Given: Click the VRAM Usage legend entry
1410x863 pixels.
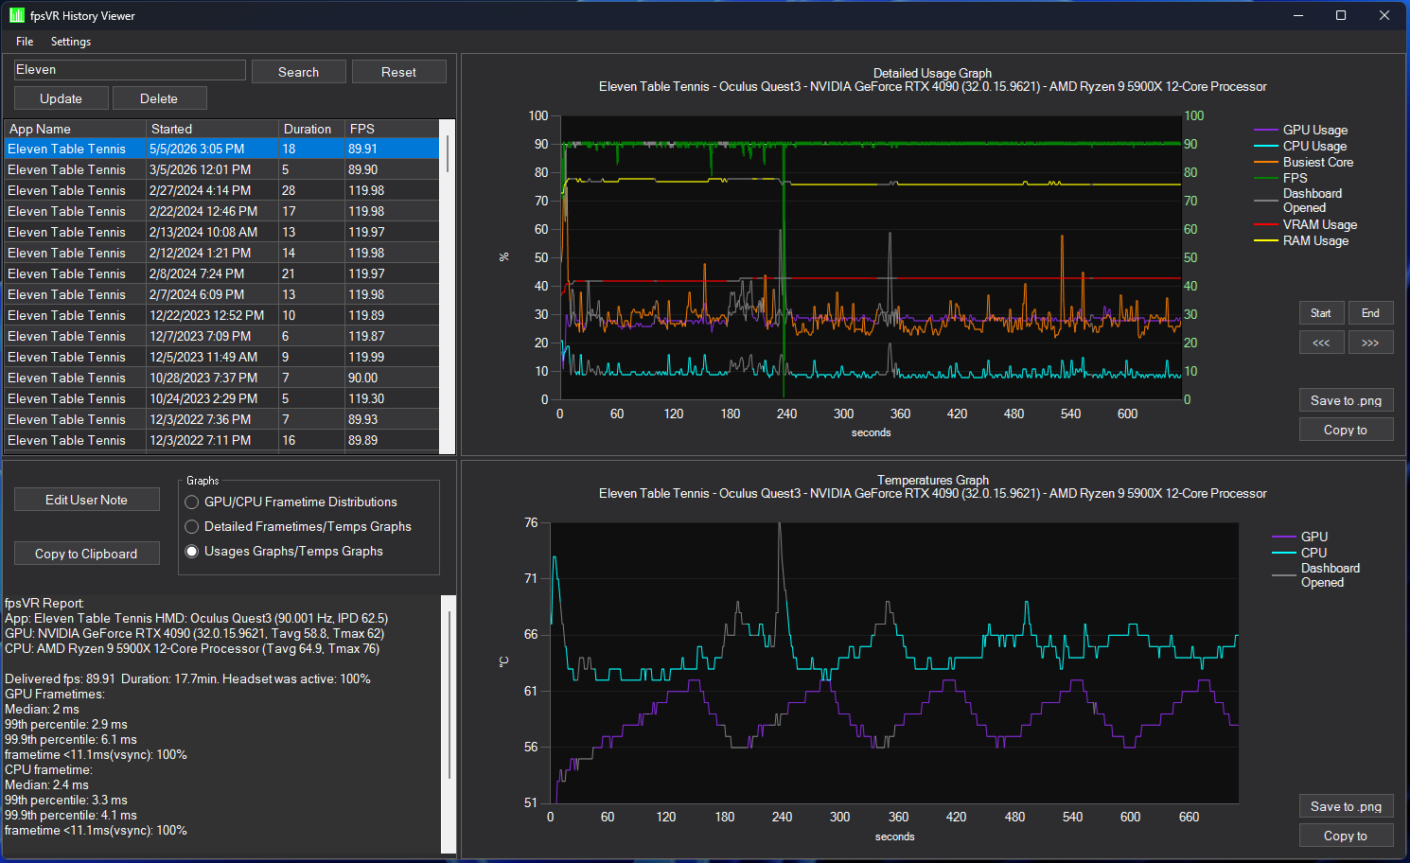Looking at the screenshot, I should (x=1306, y=224).
